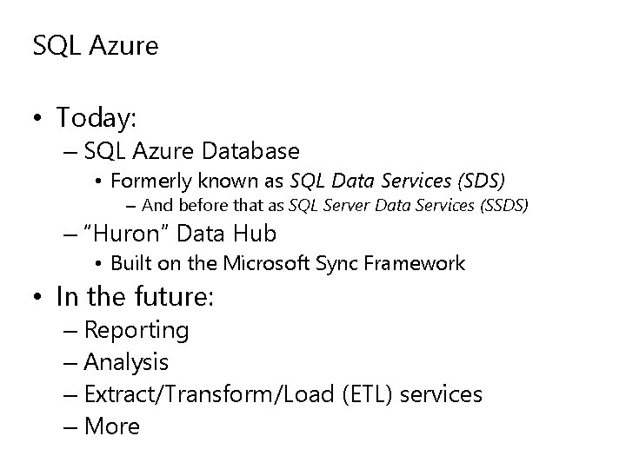Image resolution: width=626 pixels, height=469 pixels.
Task: Click the More list item
Action: (x=113, y=426)
